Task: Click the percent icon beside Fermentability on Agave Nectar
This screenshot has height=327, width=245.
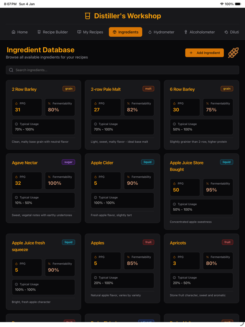Action: tap(49, 177)
